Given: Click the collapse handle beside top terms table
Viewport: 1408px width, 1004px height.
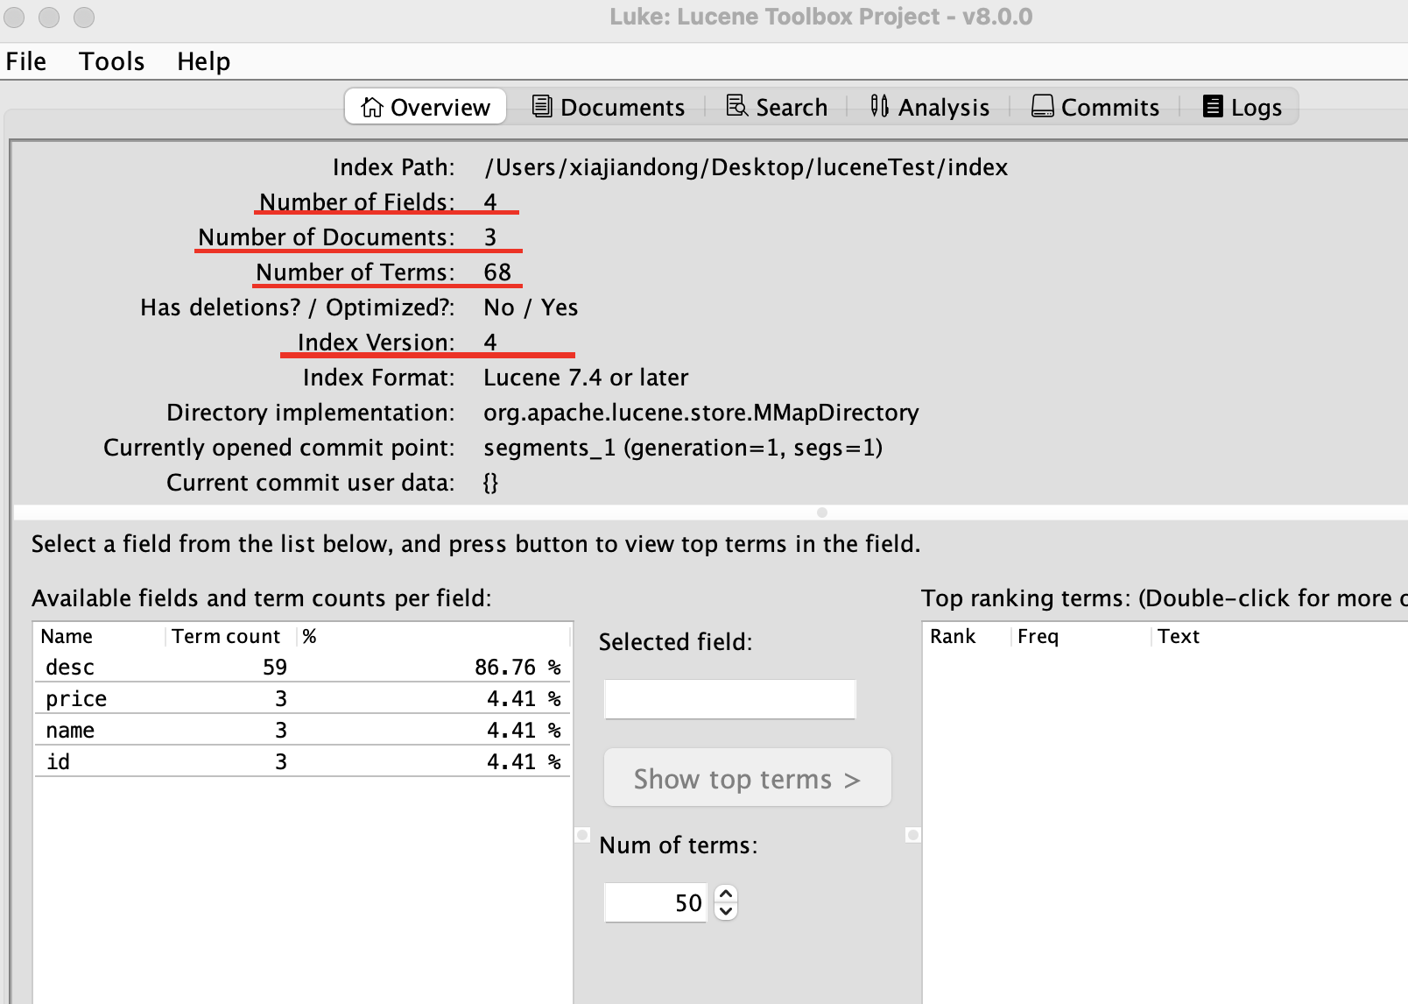Looking at the screenshot, I should [913, 835].
